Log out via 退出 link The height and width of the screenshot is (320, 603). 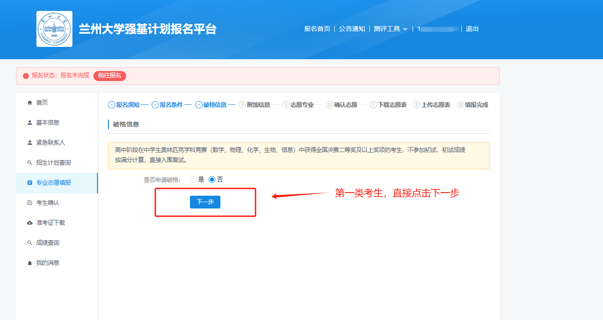pyautogui.click(x=472, y=29)
